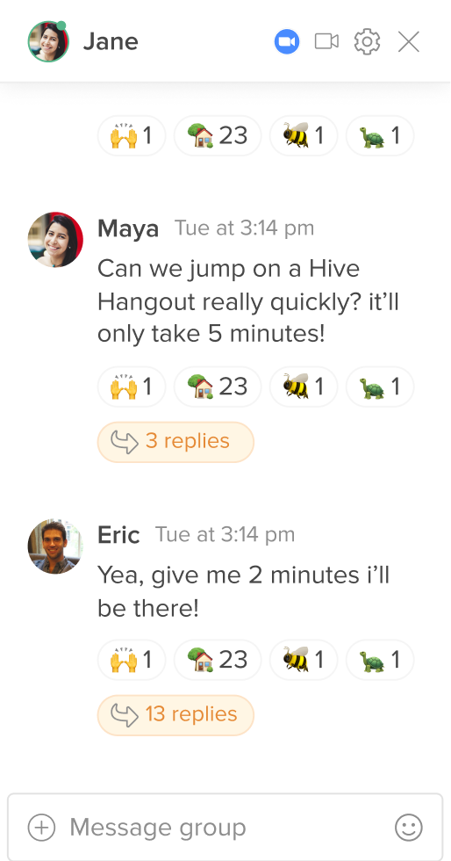Expand the 13 replies thread
Viewport: 451px width, 861px height.
click(x=175, y=715)
